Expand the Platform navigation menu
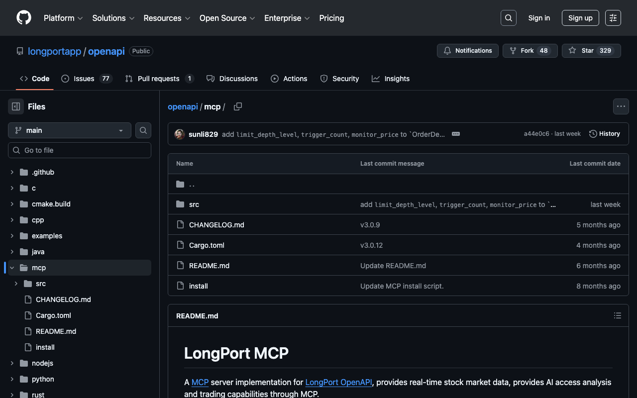The width and height of the screenshot is (637, 398). pyautogui.click(x=63, y=18)
